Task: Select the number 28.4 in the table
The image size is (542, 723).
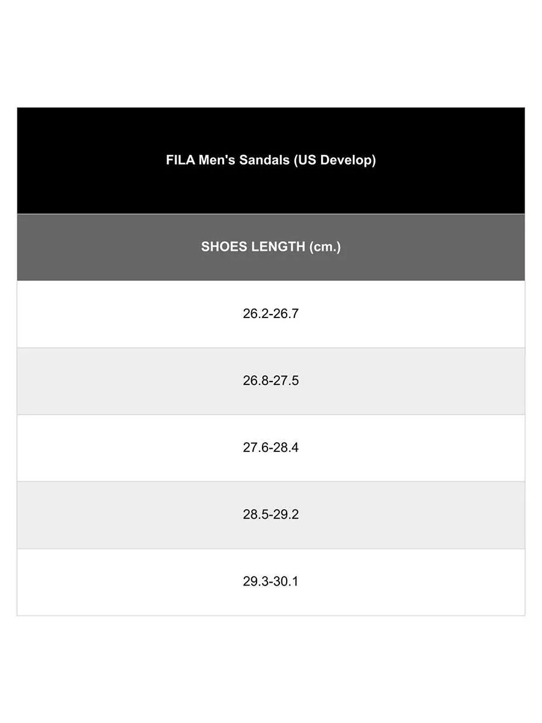Action: click(286, 448)
